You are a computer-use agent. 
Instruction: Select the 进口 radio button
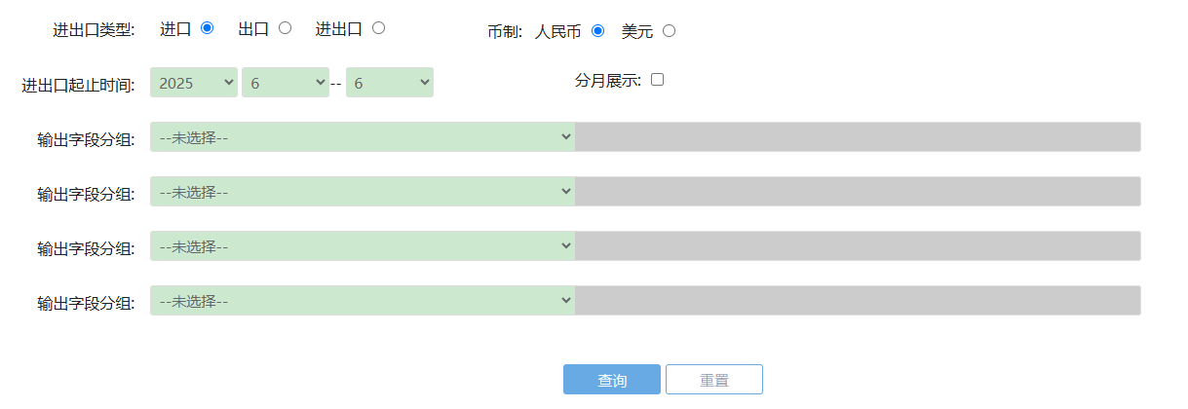point(207,28)
